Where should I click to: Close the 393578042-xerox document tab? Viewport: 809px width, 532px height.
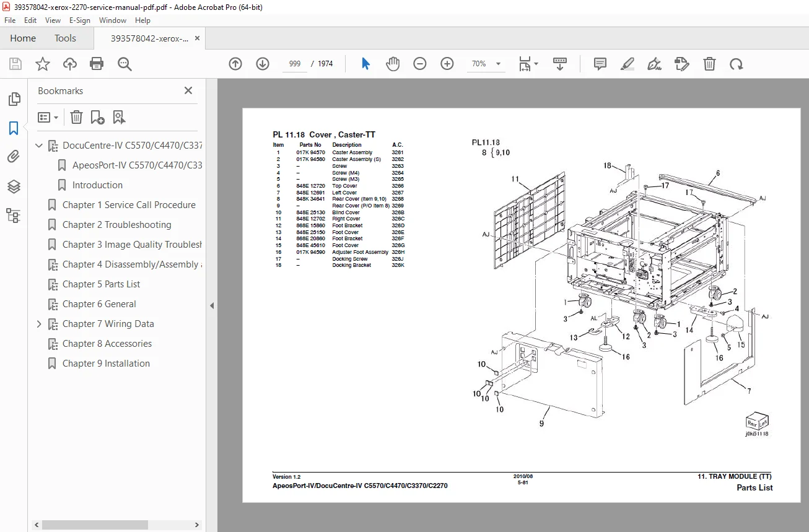[198, 38]
